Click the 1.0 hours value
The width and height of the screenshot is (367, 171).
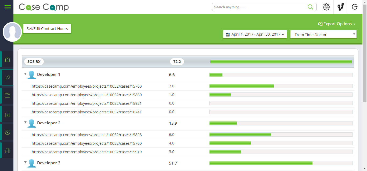click(x=172, y=95)
